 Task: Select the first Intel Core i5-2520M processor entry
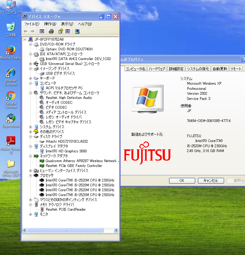click(x=80, y=180)
